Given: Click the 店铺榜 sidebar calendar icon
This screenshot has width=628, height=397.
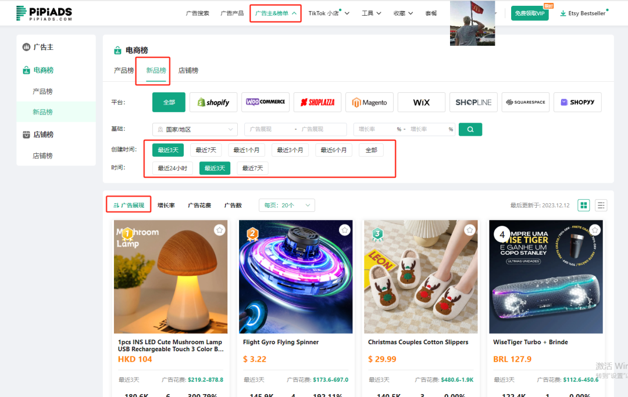Looking at the screenshot, I should point(26,135).
